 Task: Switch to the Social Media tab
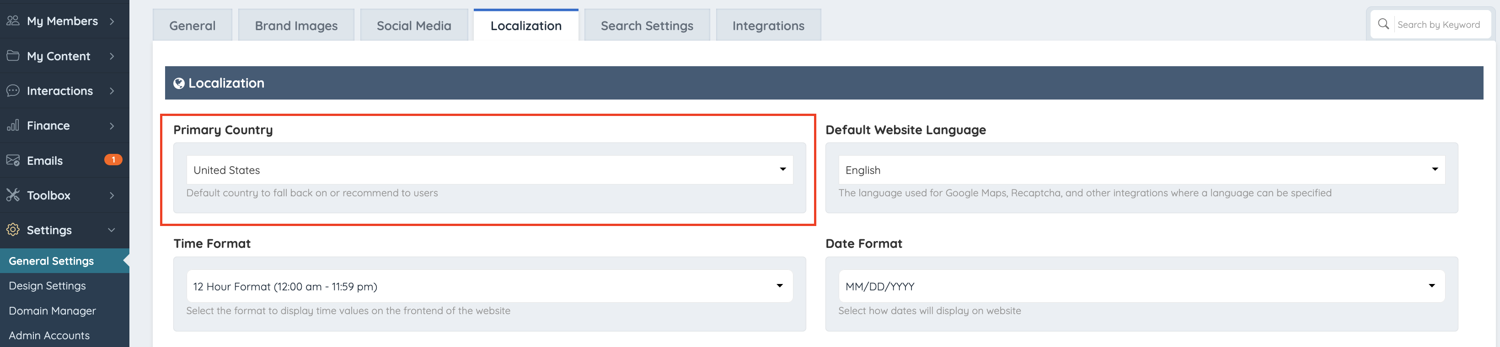point(413,26)
